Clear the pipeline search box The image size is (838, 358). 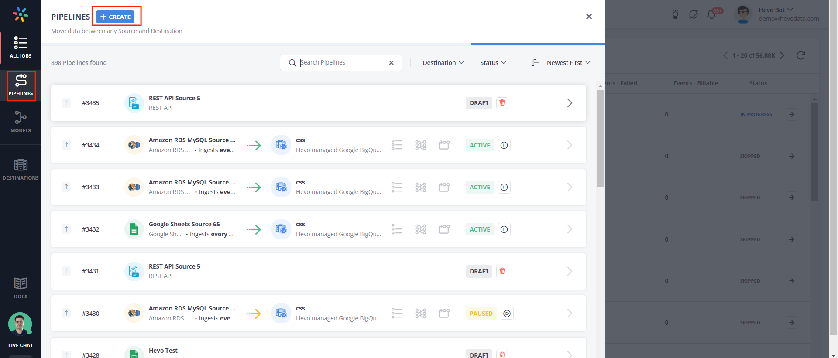tap(392, 63)
